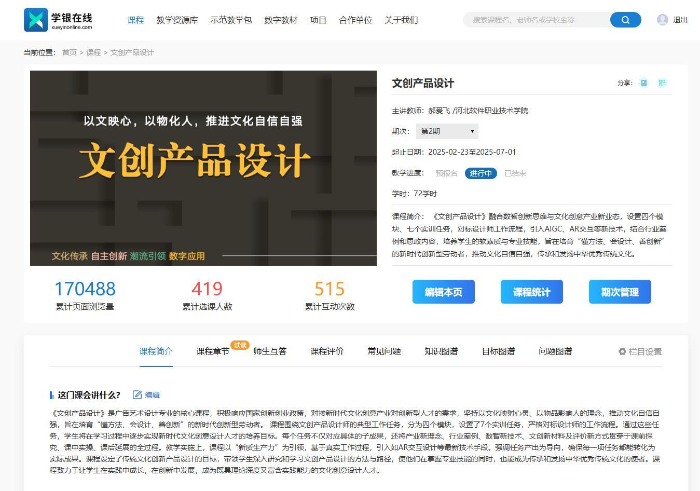Screen dimensions: 700x491
Task: Click the 试读 badge on 课程章节
Action: pos(240,344)
